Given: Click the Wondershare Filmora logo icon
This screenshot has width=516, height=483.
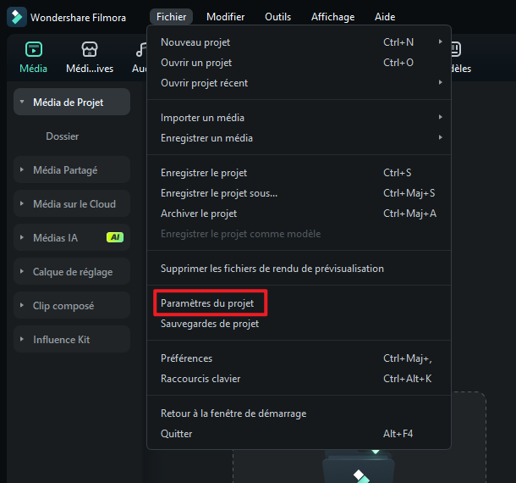Looking at the screenshot, I should [x=17, y=17].
